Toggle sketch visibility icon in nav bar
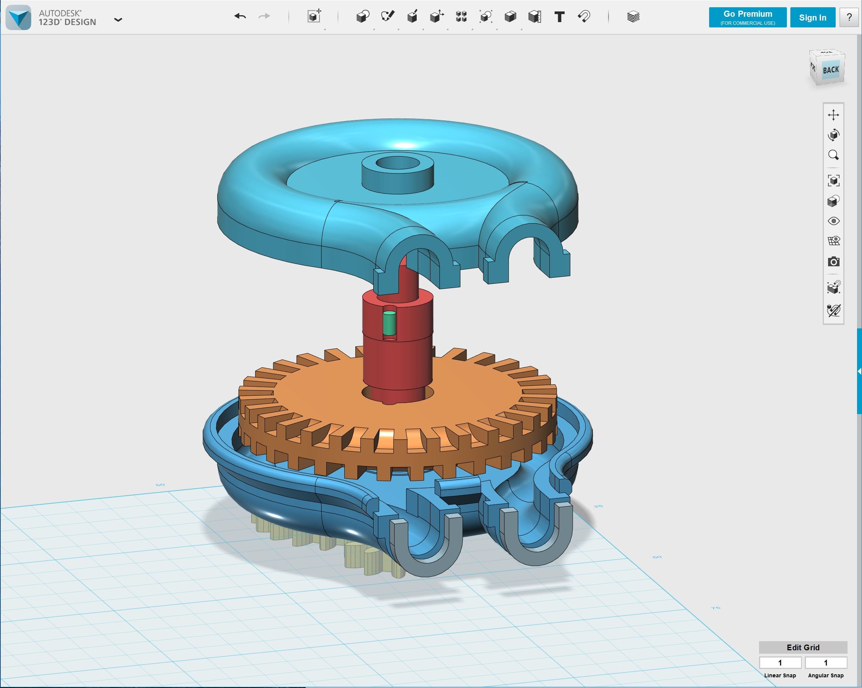The width and height of the screenshot is (862, 688). tap(833, 310)
